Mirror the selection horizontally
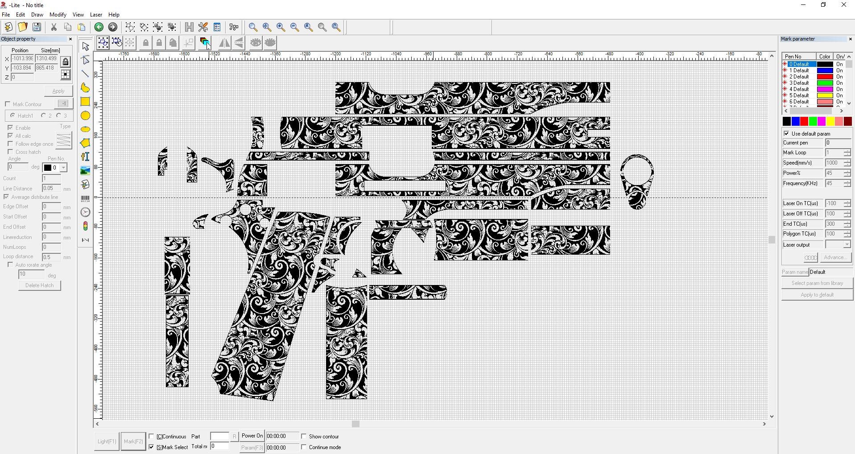 click(x=225, y=43)
